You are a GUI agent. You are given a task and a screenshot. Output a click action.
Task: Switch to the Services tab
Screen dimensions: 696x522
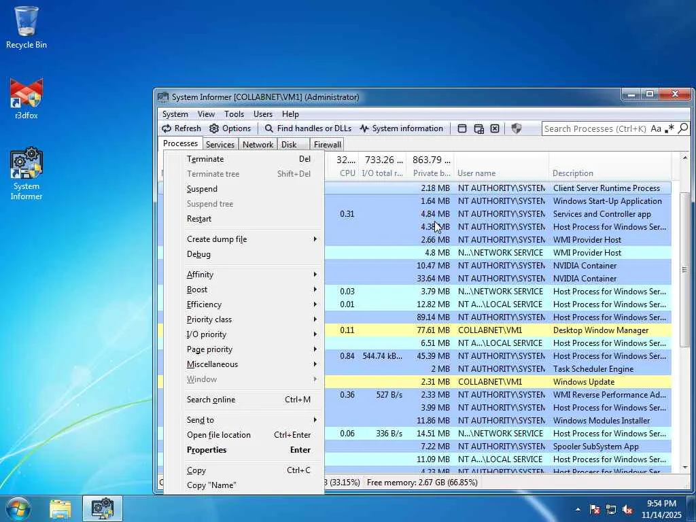(x=220, y=144)
